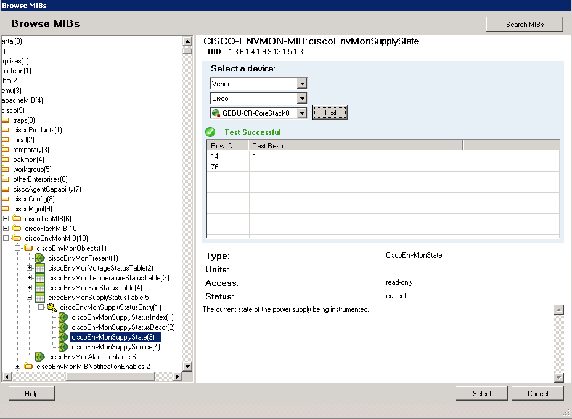
Task: Click the leaf icon of ciscoEnvMonSupplyState
Action: (63, 337)
